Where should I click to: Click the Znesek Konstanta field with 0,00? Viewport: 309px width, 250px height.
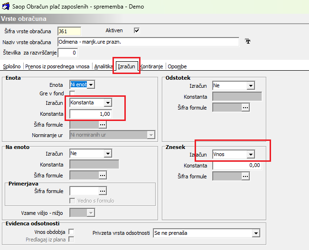tap(237, 165)
